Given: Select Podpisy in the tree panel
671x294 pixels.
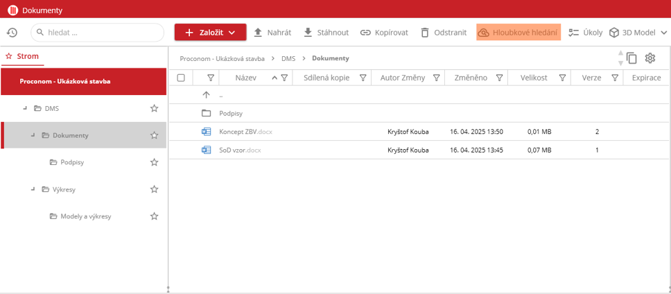Looking at the screenshot, I should click(72, 162).
